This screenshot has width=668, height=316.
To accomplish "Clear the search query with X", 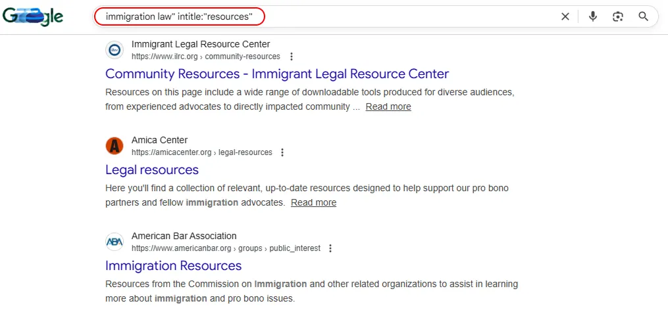I will coord(565,16).
